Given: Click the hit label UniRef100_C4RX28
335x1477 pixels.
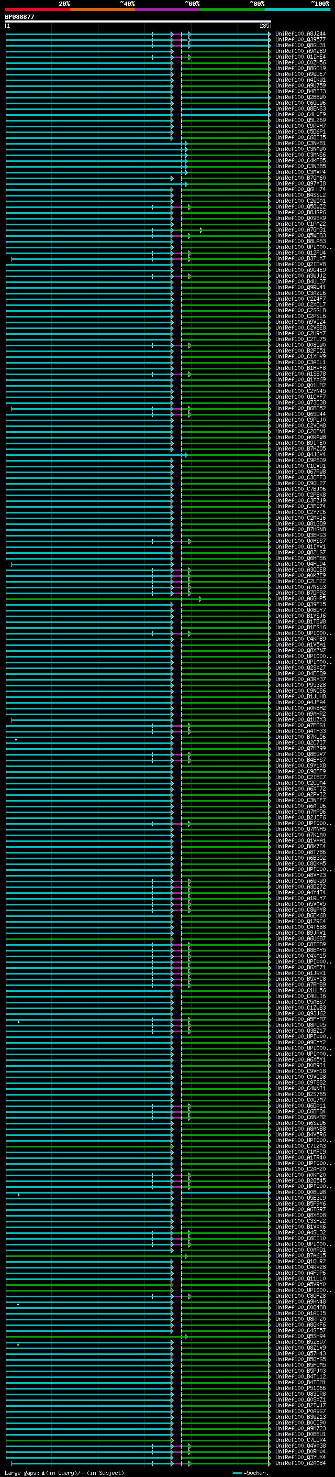Looking at the screenshot, I should point(300,1267).
